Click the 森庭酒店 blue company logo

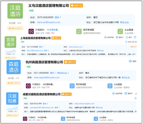14,67
